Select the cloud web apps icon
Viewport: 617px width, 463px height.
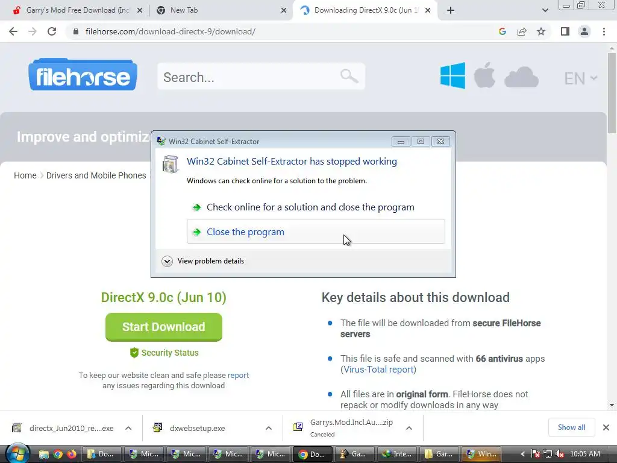click(x=521, y=77)
